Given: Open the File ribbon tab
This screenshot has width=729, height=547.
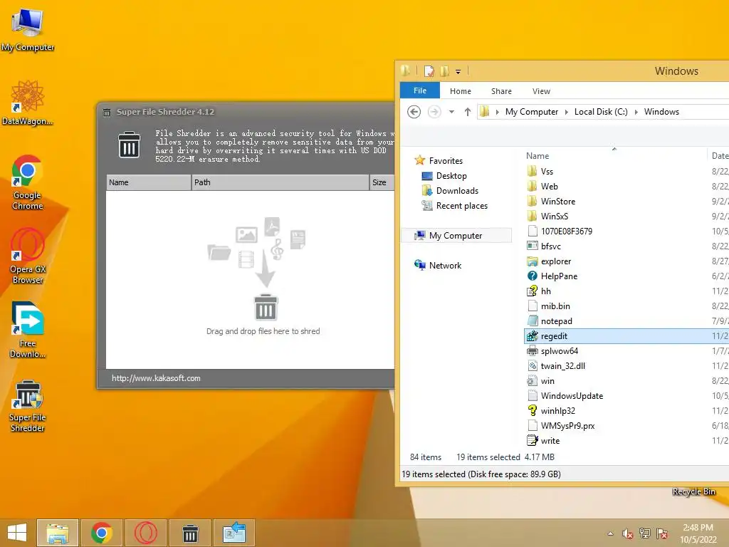Looking at the screenshot, I should pos(420,90).
